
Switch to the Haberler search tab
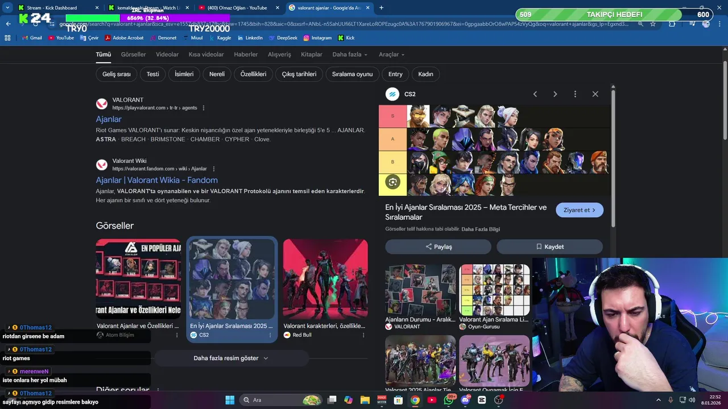(x=246, y=55)
